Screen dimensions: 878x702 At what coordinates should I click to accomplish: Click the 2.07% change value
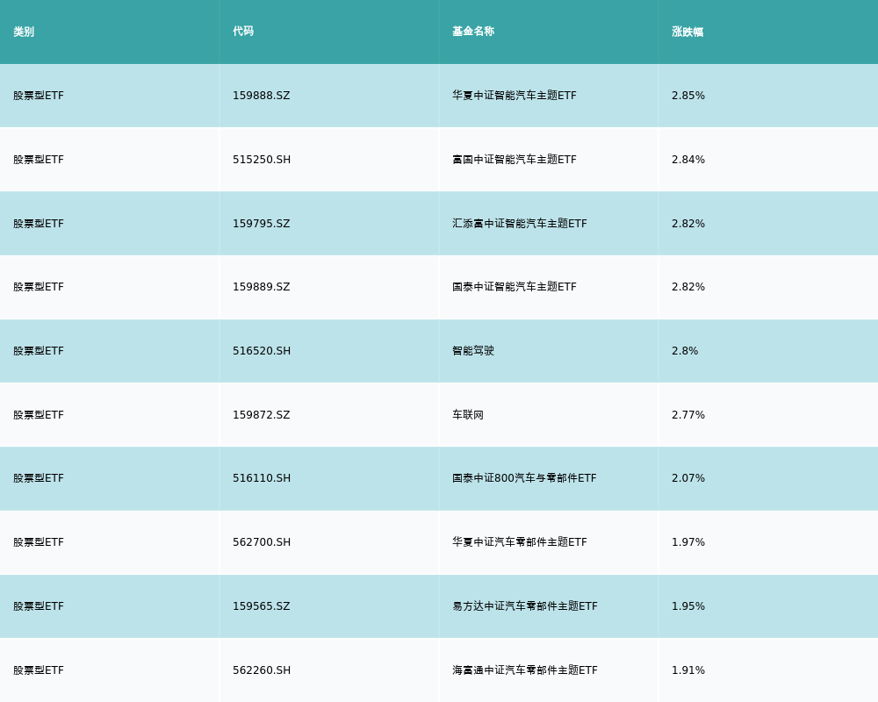pos(688,478)
